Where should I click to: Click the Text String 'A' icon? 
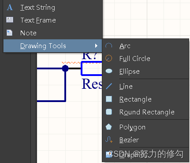(10, 7)
